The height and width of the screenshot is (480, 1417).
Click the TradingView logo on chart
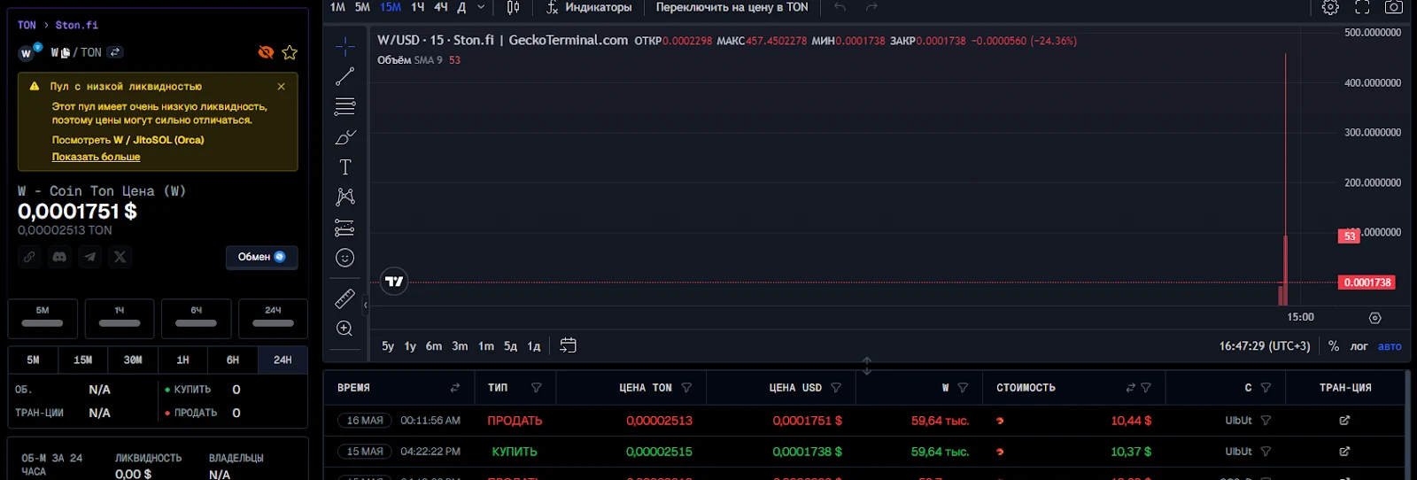394,282
